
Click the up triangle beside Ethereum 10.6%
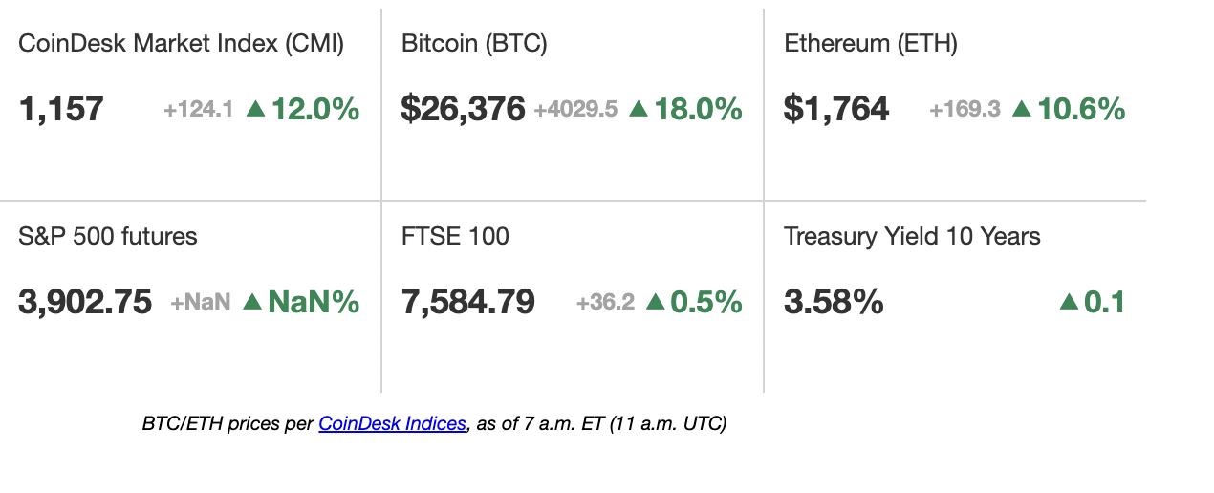[x=1021, y=109]
